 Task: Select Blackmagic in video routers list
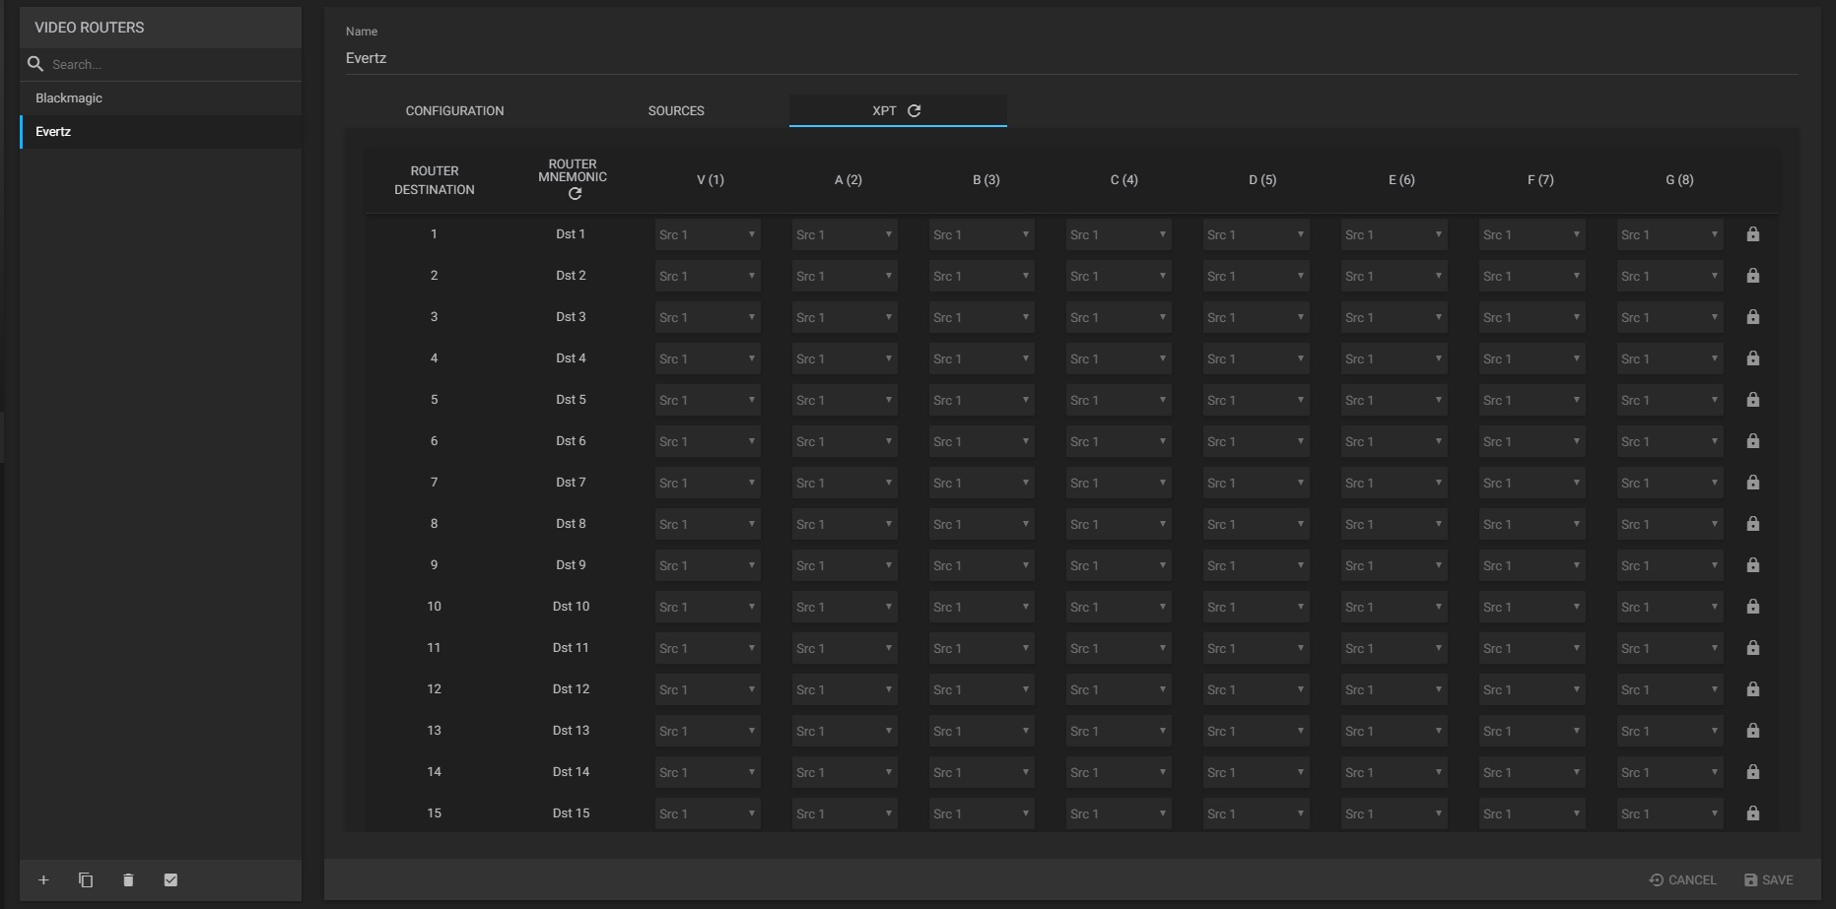pyautogui.click(x=161, y=98)
